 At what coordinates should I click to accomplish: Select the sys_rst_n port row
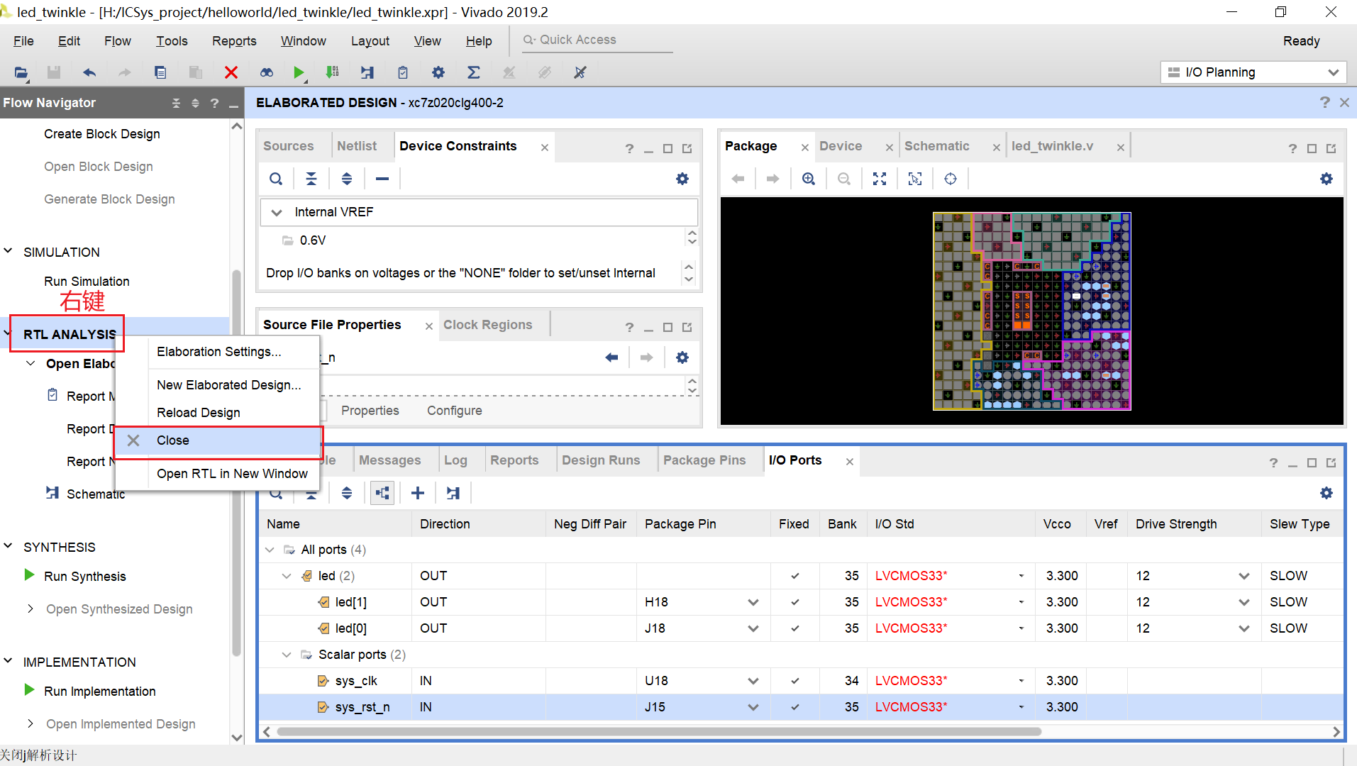(801, 707)
